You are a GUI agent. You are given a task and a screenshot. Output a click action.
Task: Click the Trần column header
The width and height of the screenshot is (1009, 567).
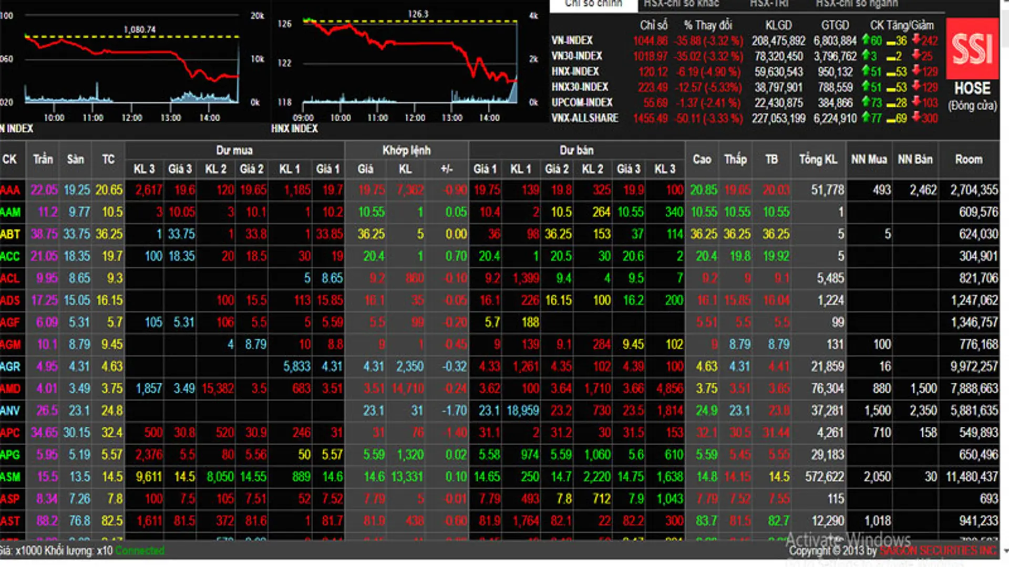[43, 160]
